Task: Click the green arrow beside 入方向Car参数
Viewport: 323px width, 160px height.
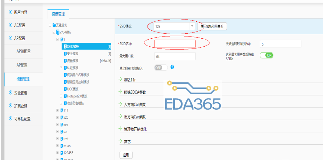Action: tap(121, 104)
